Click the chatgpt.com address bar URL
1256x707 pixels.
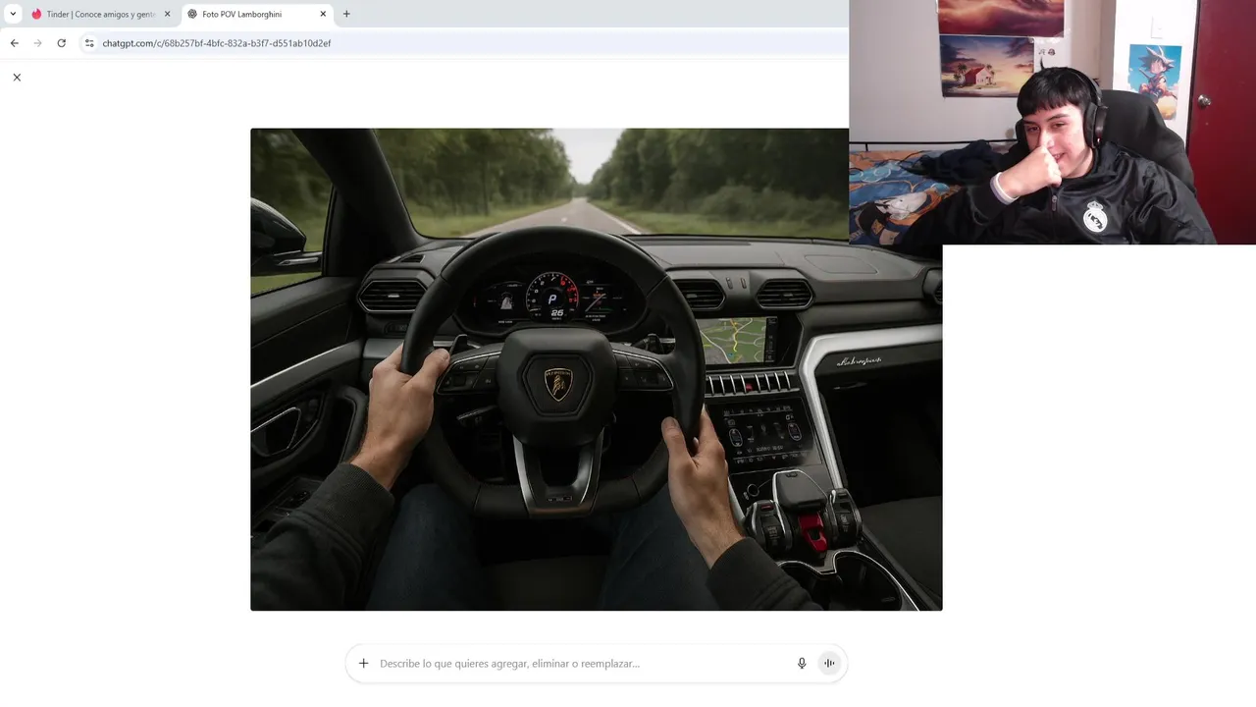(217, 43)
